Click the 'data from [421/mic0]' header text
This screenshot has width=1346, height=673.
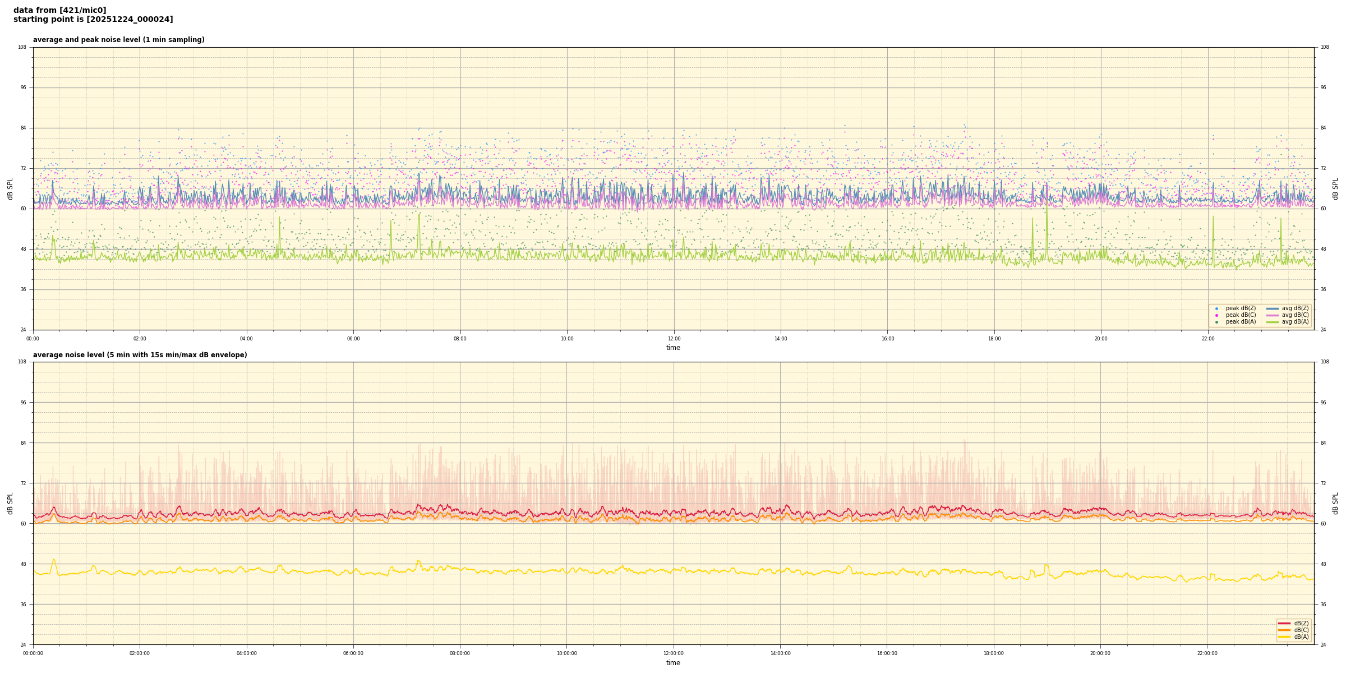coord(59,10)
